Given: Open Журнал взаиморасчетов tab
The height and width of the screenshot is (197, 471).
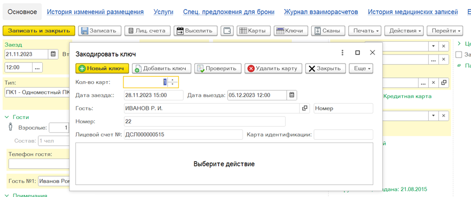Looking at the screenshot, I should click(x=321, y=12).
